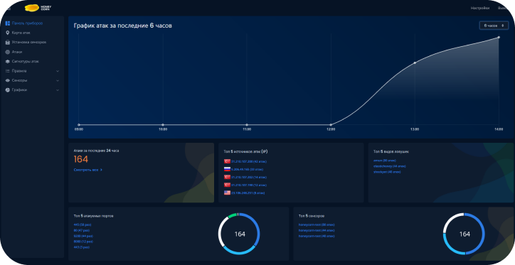The width and height of the screenshot is (515, 265).
Task: Open the Панель приборов dashboard icon
Action: point(8,23)
